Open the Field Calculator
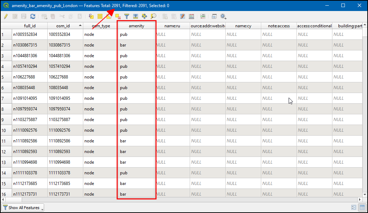This screenshot has width=368, height=213. click(183, 16)
